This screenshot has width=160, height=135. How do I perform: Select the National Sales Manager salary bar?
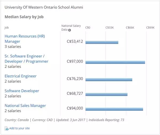[x=114, y=109]
